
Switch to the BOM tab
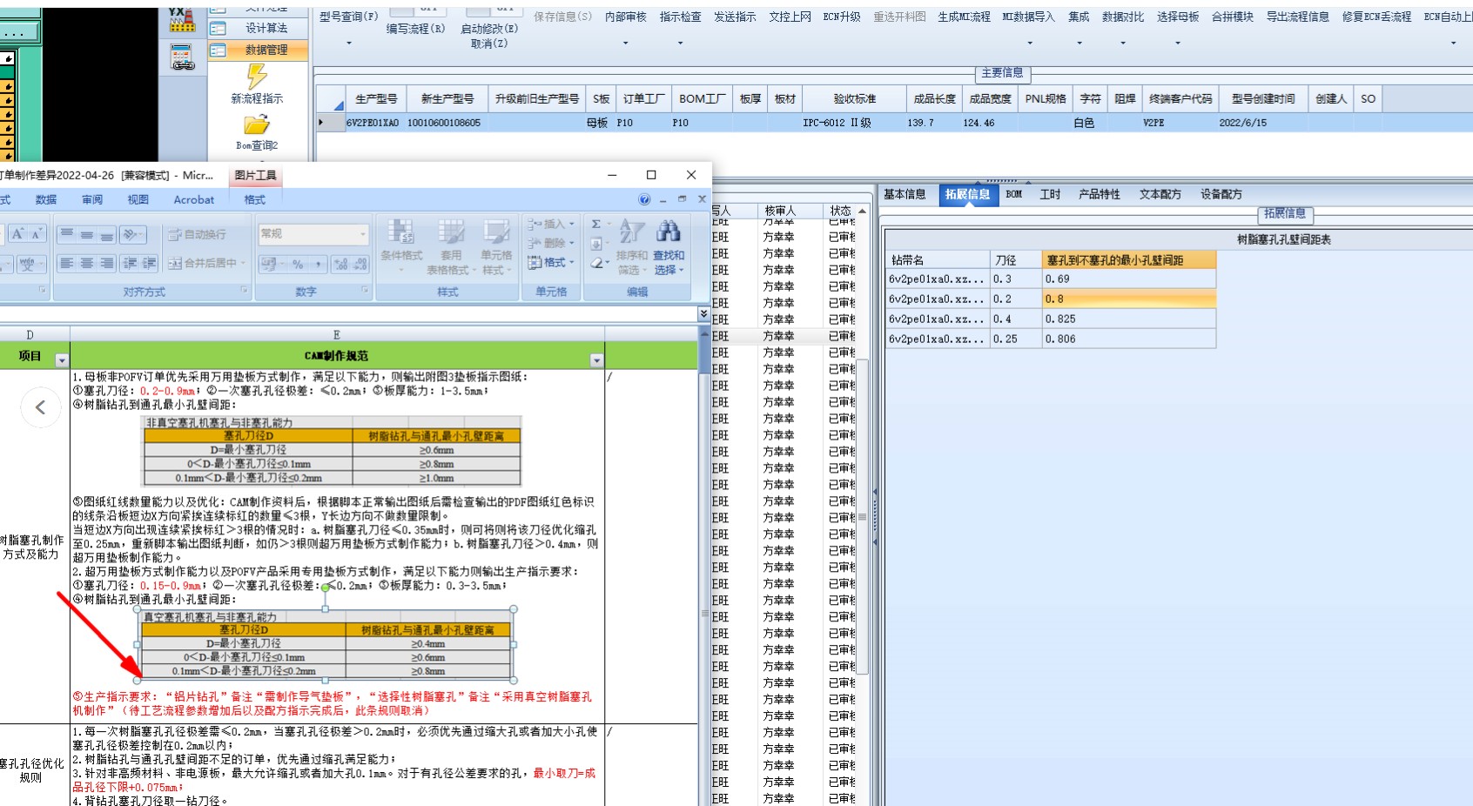1014,194
